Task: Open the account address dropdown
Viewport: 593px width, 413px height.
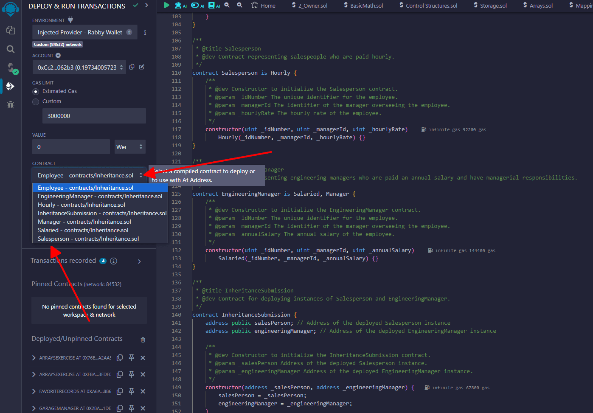Action: click(79, 67)
